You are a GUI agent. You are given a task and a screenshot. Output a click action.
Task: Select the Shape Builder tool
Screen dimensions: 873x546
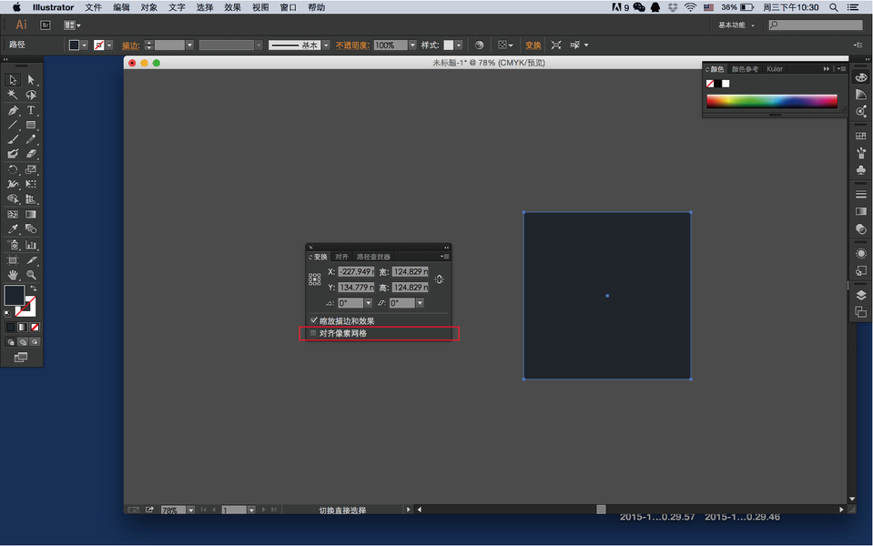pos(13,198)
